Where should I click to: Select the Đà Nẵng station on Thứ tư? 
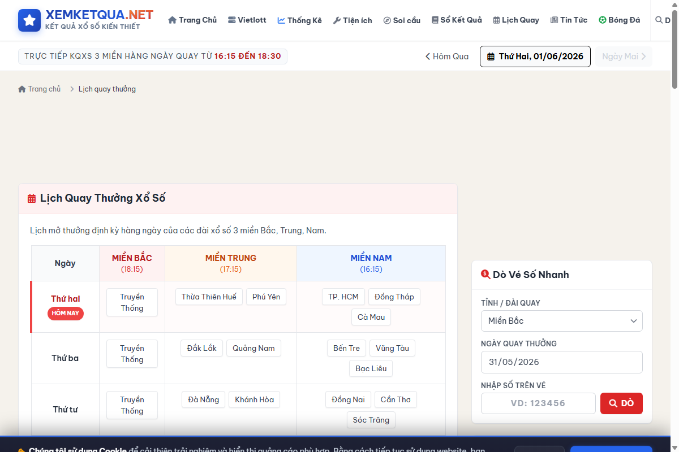point(204,399)
